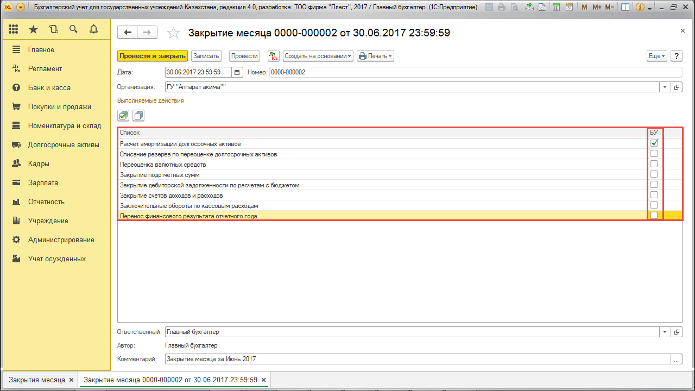The width and height of the screenshot is (695, 391).
Task: Click the check all actions icon
Action: pyautogui.click(x=124, y=116)
